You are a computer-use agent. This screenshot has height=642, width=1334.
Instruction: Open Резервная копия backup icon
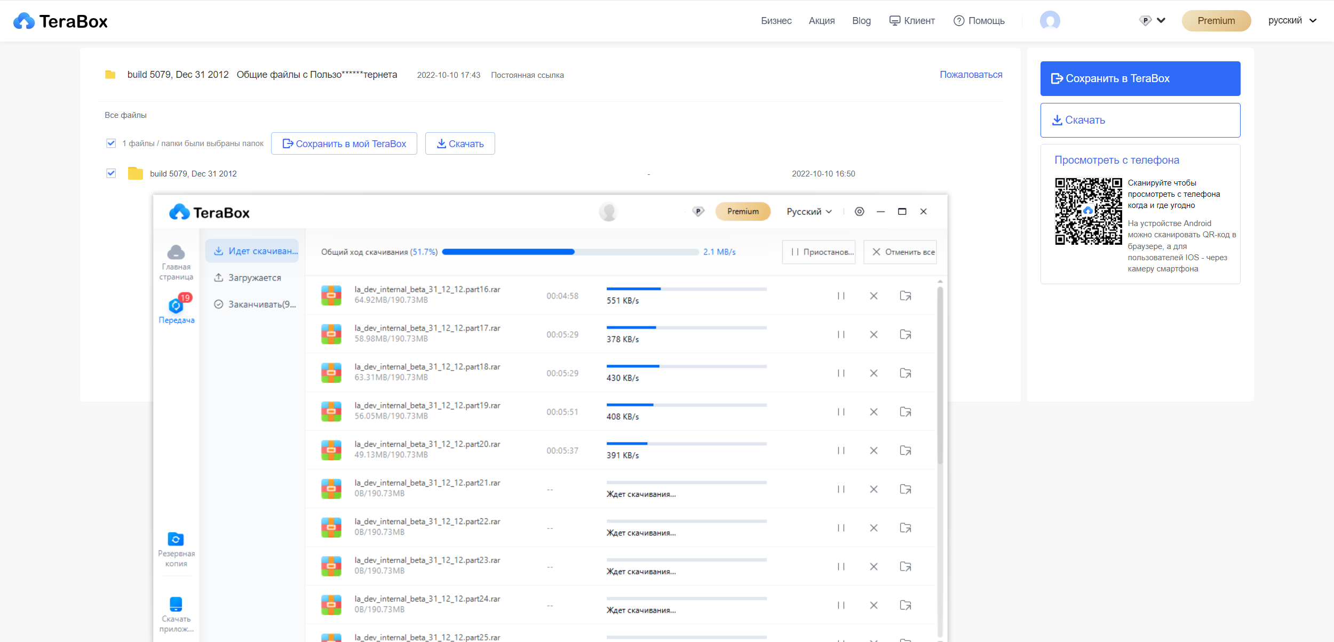pos(176,550)
